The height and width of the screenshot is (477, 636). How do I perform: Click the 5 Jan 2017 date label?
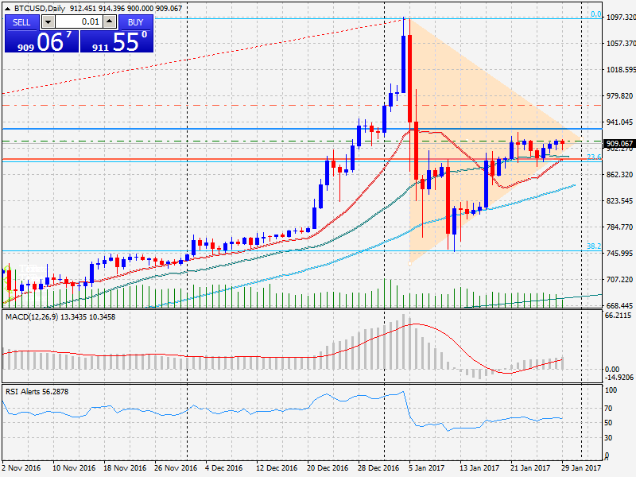[427, 467]
